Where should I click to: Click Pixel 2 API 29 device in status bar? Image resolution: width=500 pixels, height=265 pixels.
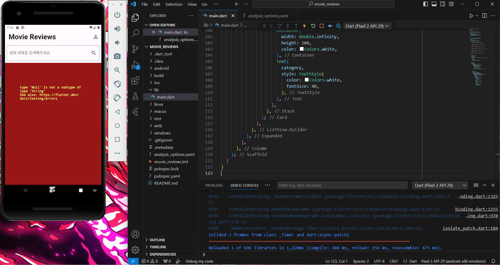[454, 261]
